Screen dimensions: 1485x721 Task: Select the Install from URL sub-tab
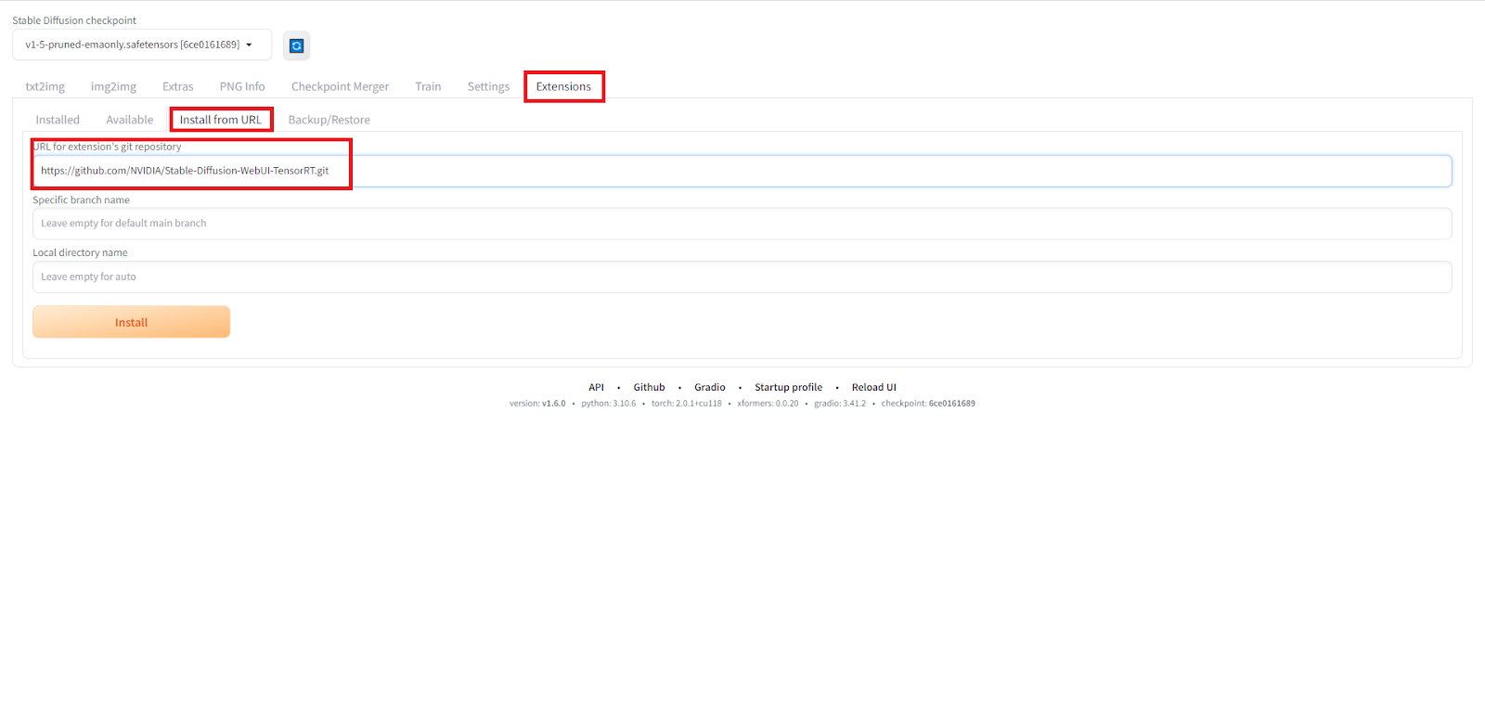click(x=221, y=120)
